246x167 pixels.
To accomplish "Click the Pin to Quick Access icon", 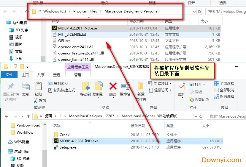I will point(11,87).
